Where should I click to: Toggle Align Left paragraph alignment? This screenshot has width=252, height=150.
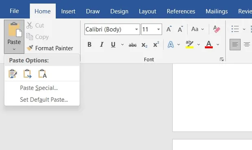(x=235, y=45)
